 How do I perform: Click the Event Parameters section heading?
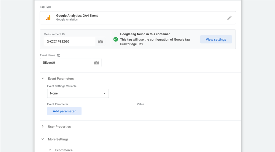(61, 78)
